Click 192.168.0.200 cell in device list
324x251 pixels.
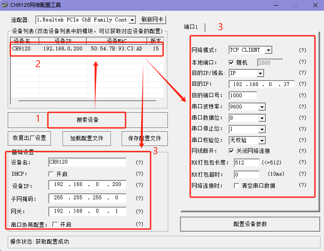click(x=63, y=49)
